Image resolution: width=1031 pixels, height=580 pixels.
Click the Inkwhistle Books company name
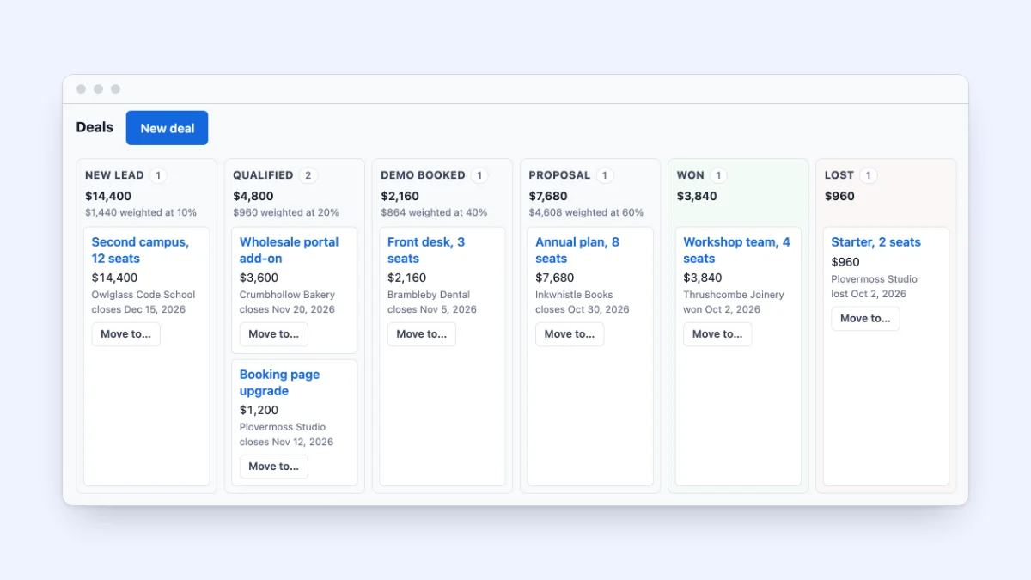(x=574, y=295)
